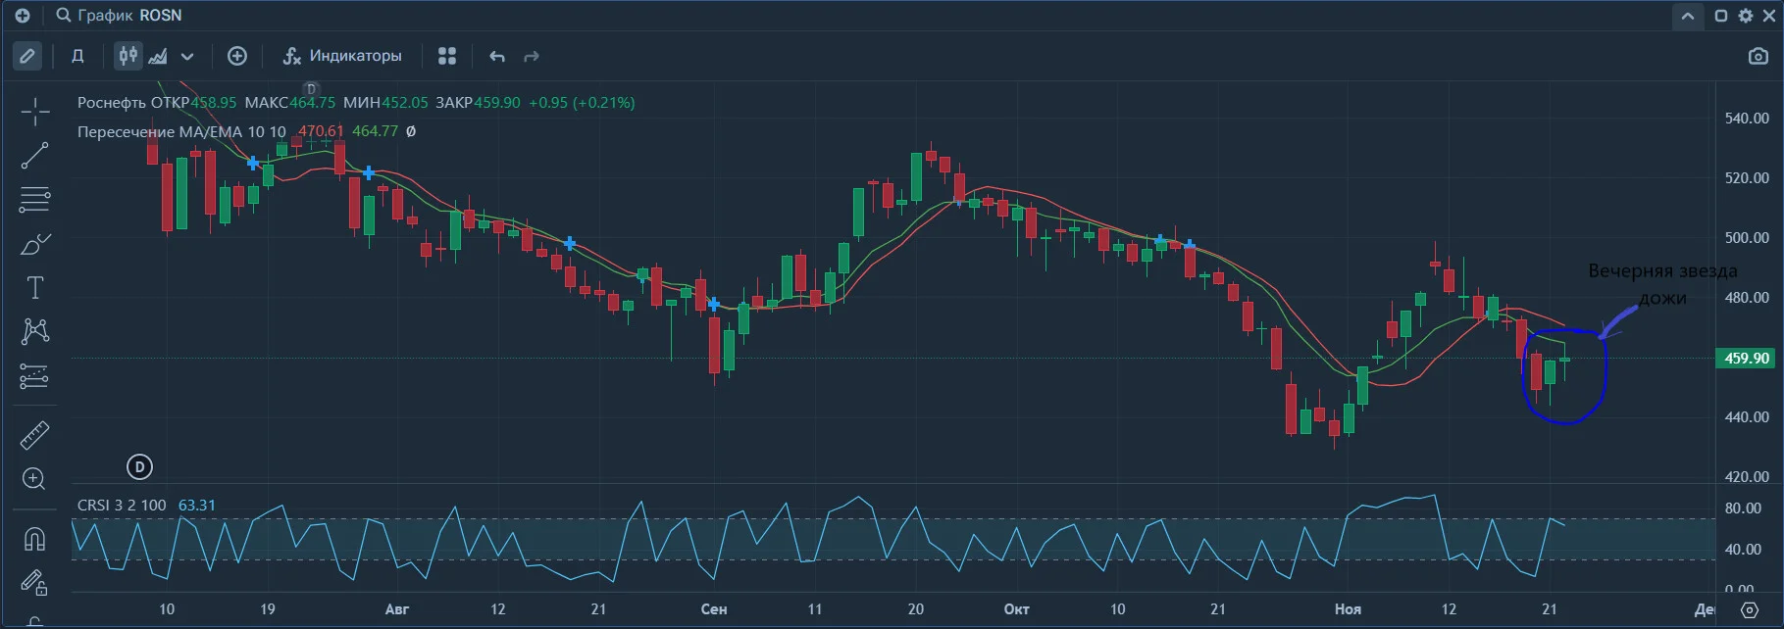Activate the zoom in tool
The image size is (1784, 629).
coord(35,479)
